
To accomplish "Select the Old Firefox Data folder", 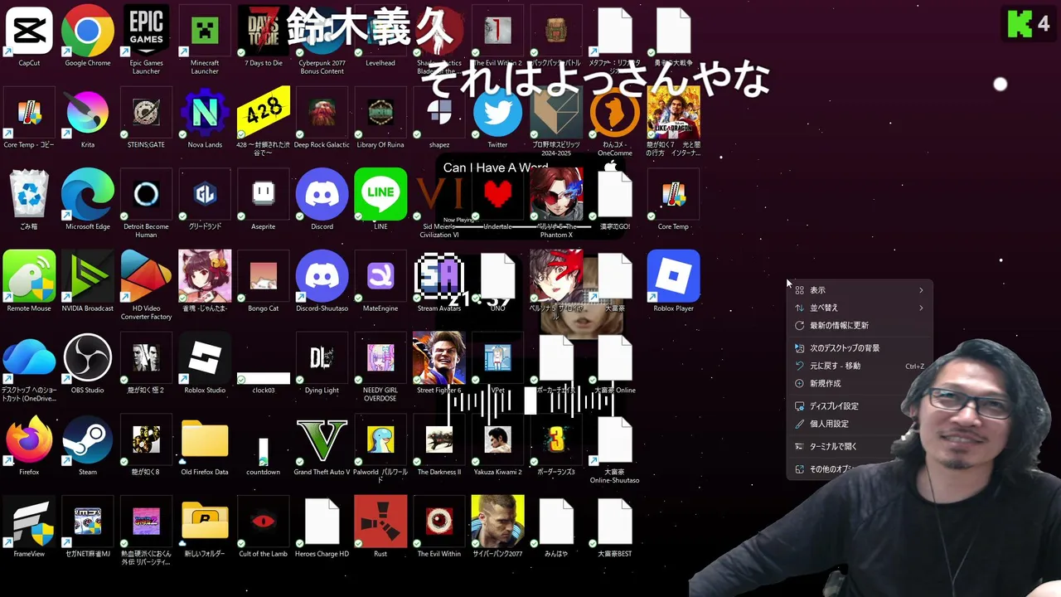I will tap(205, 440).
